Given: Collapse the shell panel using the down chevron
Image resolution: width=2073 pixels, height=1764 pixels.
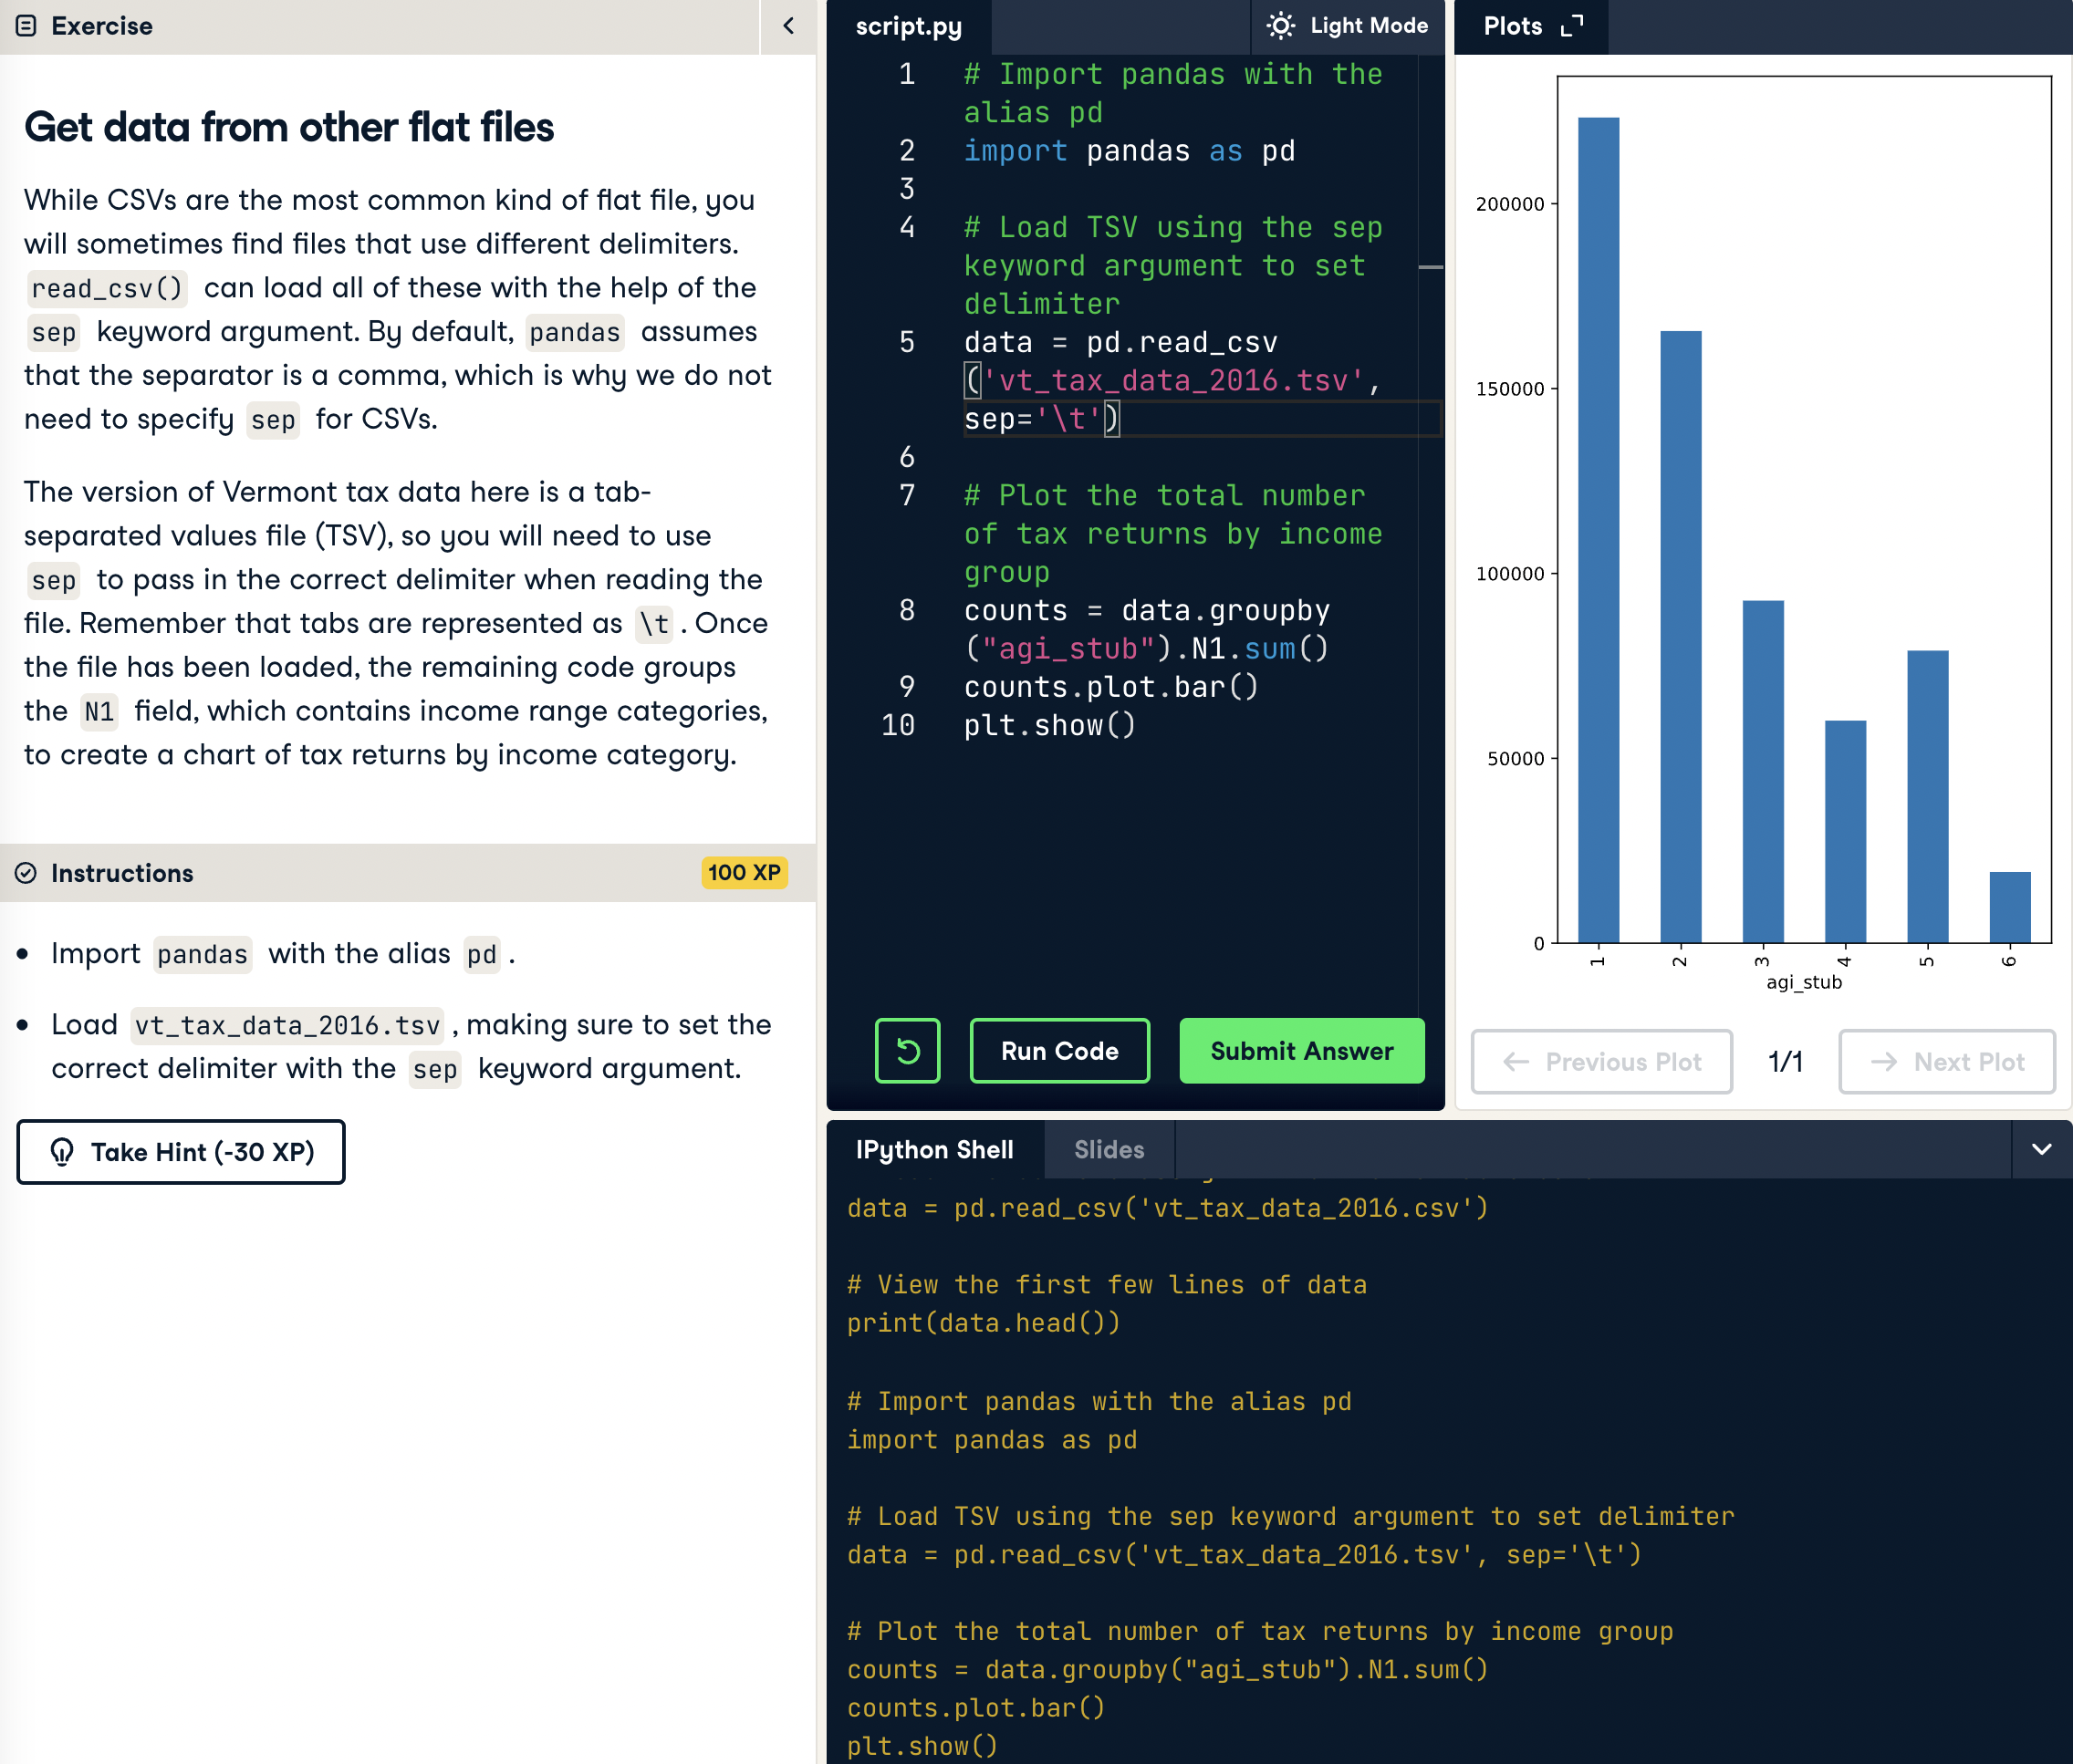Looking at the screenshot, I should point(2041,1149).
